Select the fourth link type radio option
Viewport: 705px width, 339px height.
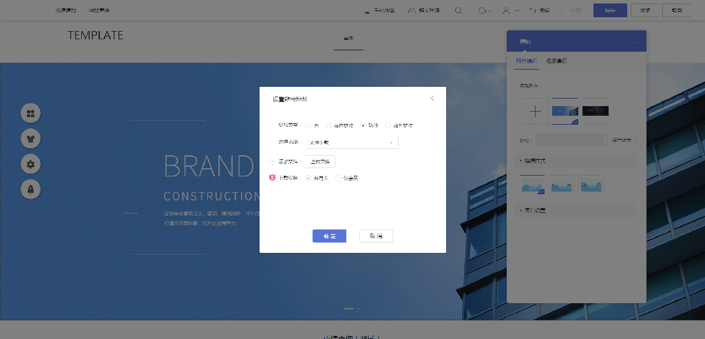coord(388,125)
